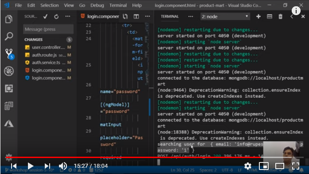309x174 pixels.
Task: Open YouTube player settings gear
Action: click(x=248, y=166)
